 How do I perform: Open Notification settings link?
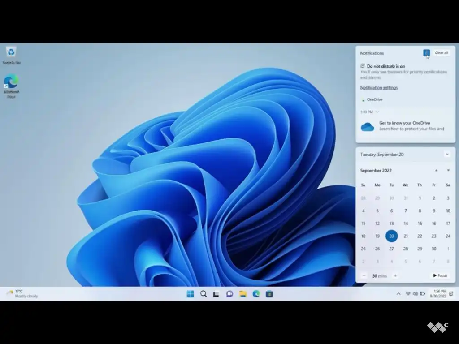379,88
